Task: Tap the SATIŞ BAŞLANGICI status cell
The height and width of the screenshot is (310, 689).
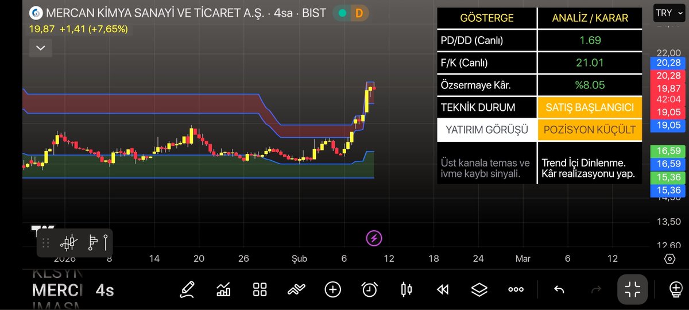Action: pyautogui.click(x=589, y=107)
